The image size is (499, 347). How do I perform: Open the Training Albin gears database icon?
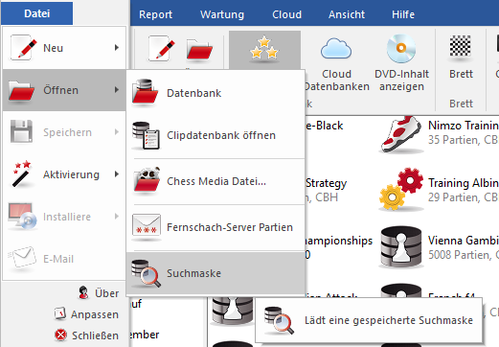pos(401,189)
